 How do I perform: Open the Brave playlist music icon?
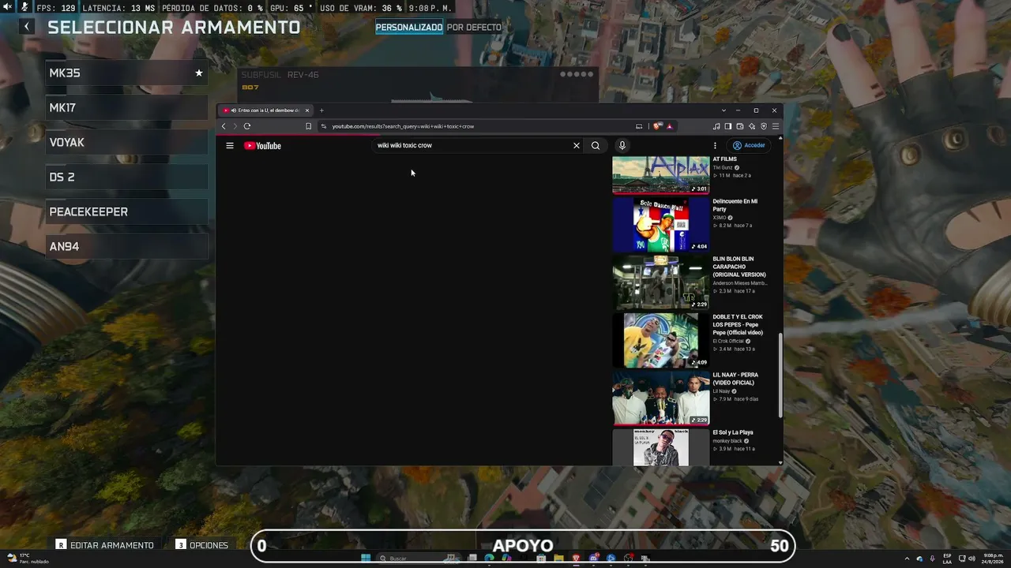tap(716, 126)
